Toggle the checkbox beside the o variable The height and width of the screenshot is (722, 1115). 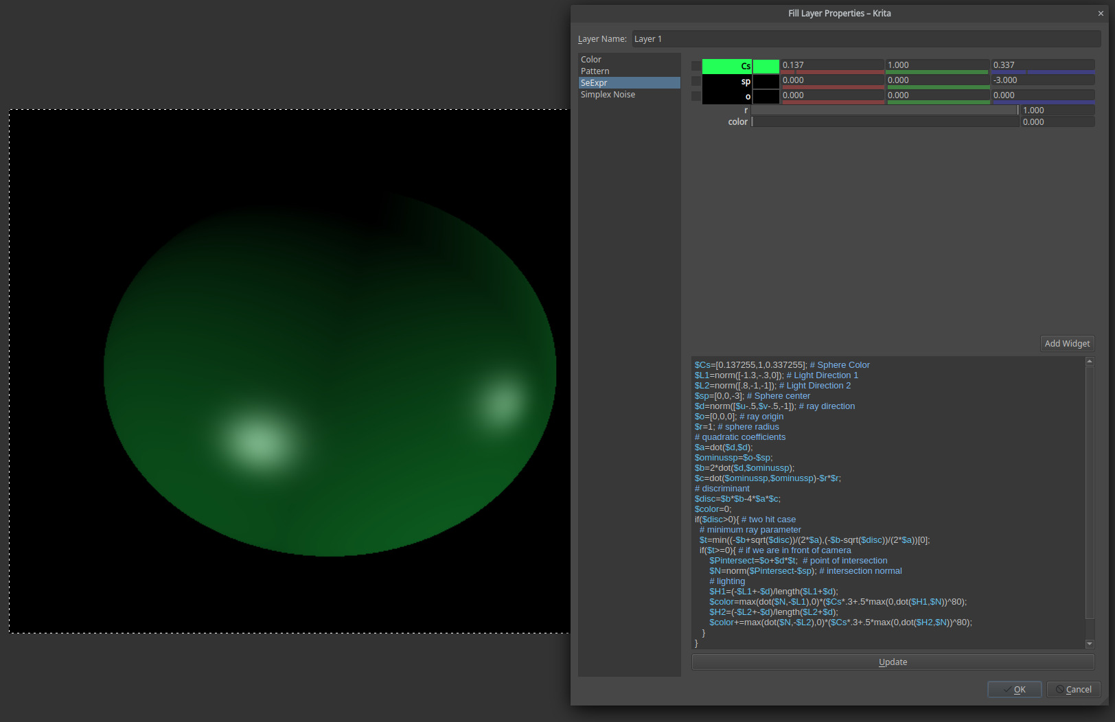click(696, 97)
